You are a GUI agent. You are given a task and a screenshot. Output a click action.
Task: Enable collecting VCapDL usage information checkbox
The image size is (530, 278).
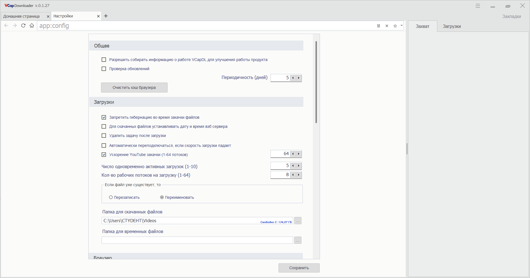pyautogui.click(x=104, y=60)
